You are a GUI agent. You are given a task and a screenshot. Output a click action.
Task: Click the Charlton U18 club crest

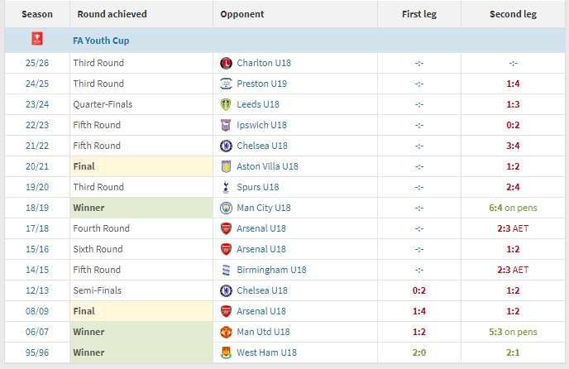pyautogui.click(x=226, y=63)
